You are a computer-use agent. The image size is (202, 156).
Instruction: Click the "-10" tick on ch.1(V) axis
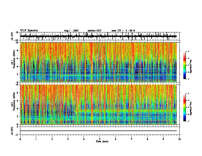[16, 40]
